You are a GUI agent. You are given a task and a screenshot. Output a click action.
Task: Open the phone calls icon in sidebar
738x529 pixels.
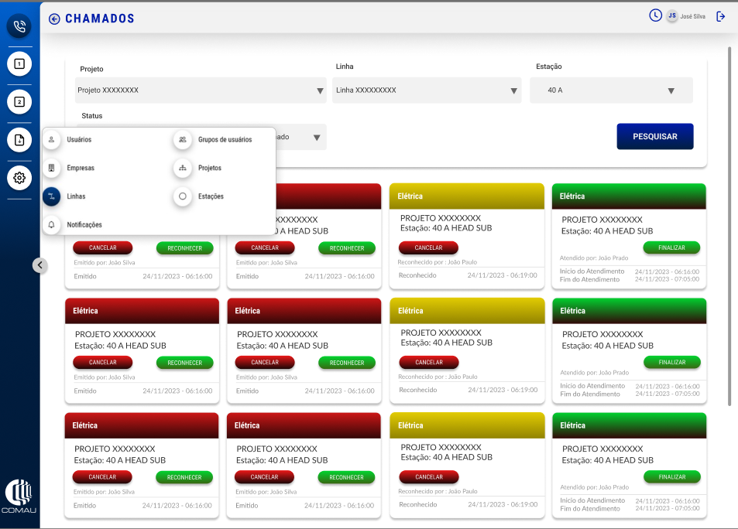point(19,26)
